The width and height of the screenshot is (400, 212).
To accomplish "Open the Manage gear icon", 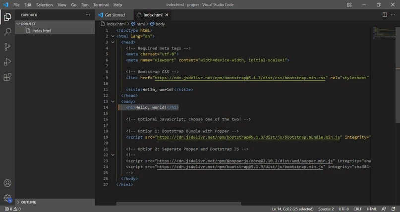I will [7, 198].
